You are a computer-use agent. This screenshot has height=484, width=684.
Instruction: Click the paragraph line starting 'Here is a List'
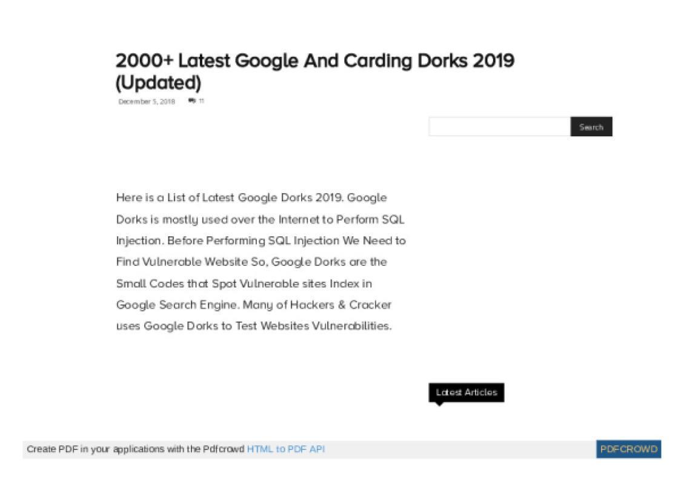(251, 198)
